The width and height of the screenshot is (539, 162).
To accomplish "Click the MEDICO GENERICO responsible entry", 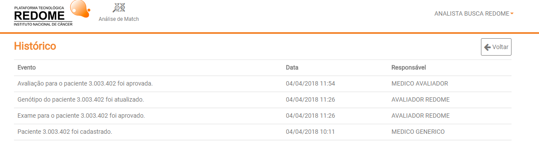I will 418,132.
